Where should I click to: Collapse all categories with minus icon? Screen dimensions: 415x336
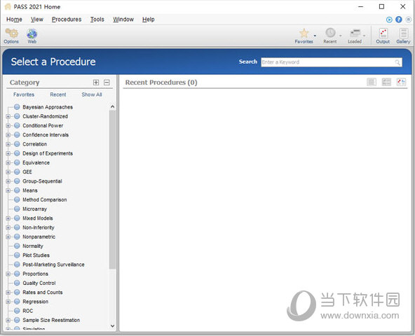click(x=107, y=83)
